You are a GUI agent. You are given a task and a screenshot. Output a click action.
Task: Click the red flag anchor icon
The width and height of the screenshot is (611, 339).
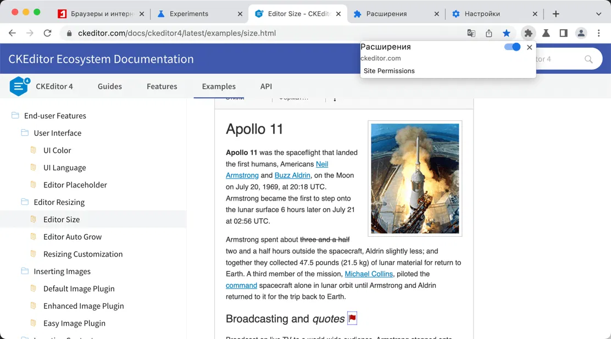click(352, 318)
